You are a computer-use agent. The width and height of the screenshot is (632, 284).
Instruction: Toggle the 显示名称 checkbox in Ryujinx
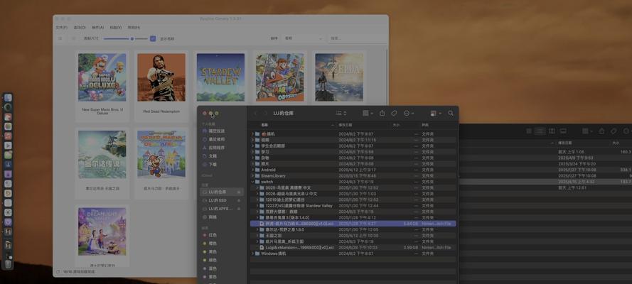(153, 38)
